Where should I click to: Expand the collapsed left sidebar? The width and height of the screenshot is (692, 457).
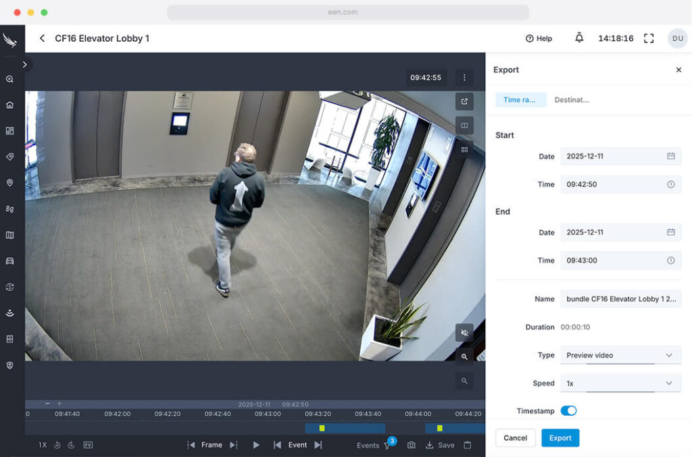24,65
